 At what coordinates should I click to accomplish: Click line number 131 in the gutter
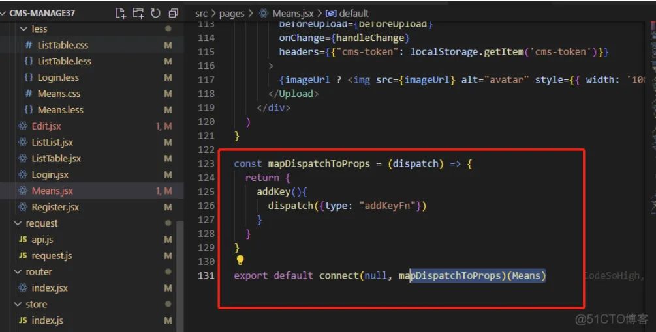pyautogui.click(x=206, y=275)
